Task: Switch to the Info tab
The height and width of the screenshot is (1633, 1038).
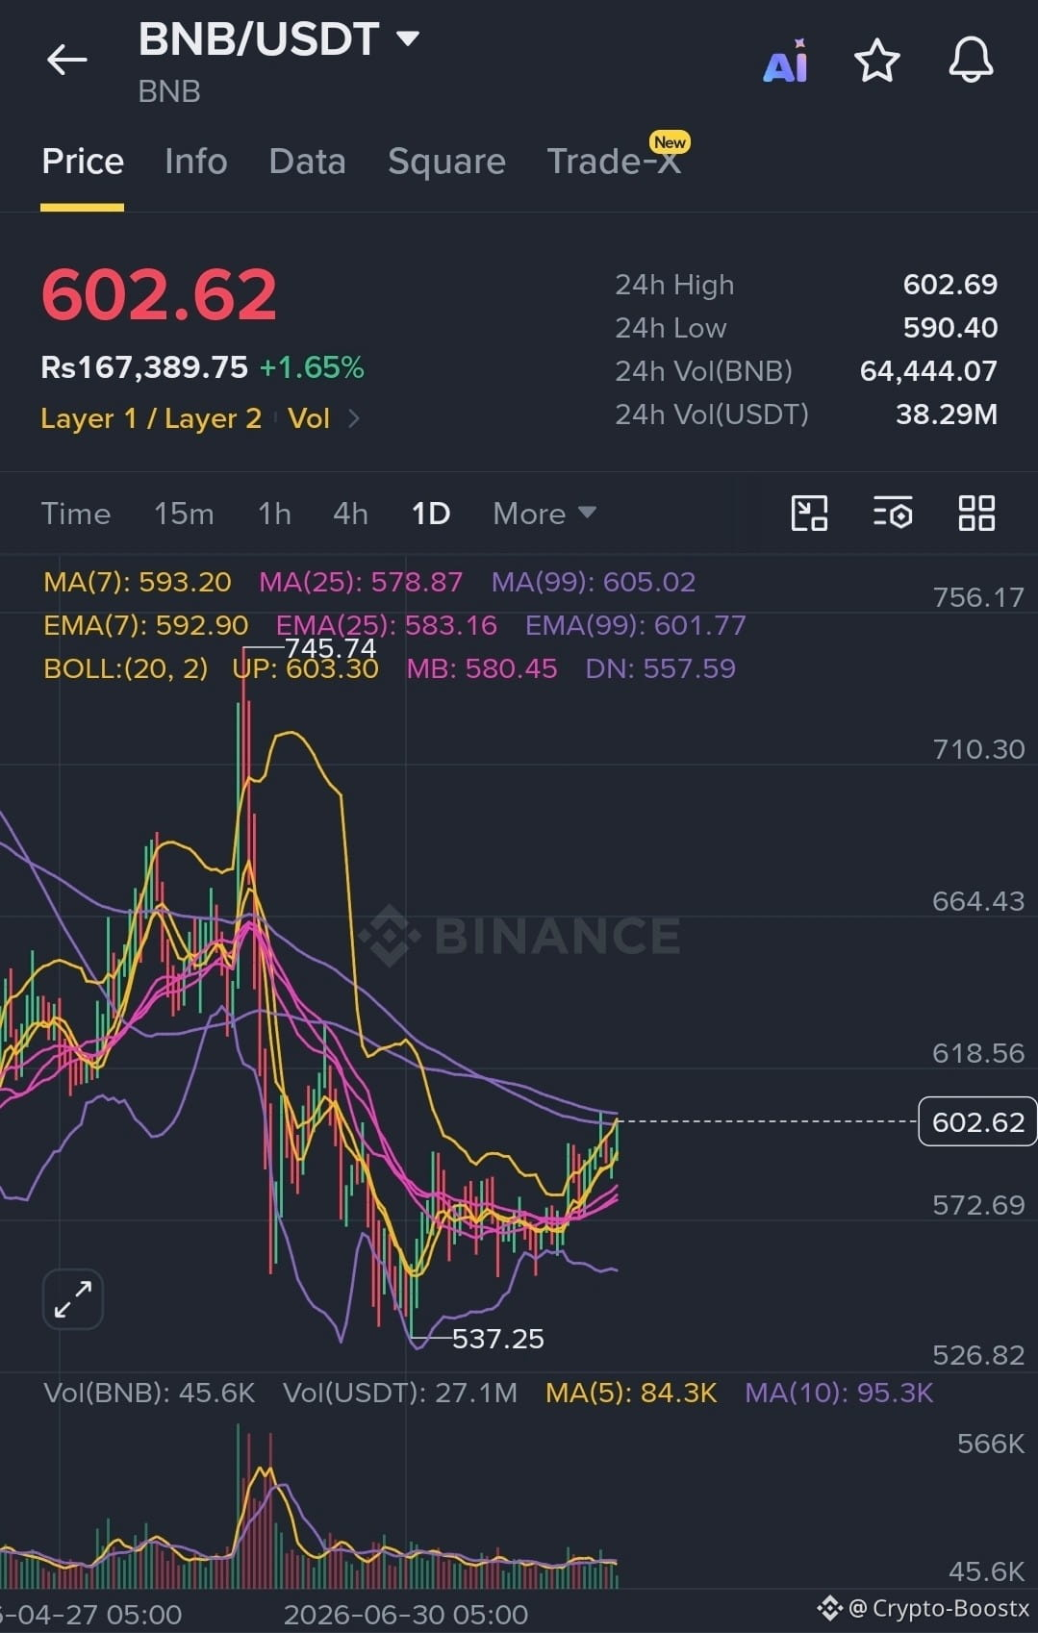Action: 196,162
